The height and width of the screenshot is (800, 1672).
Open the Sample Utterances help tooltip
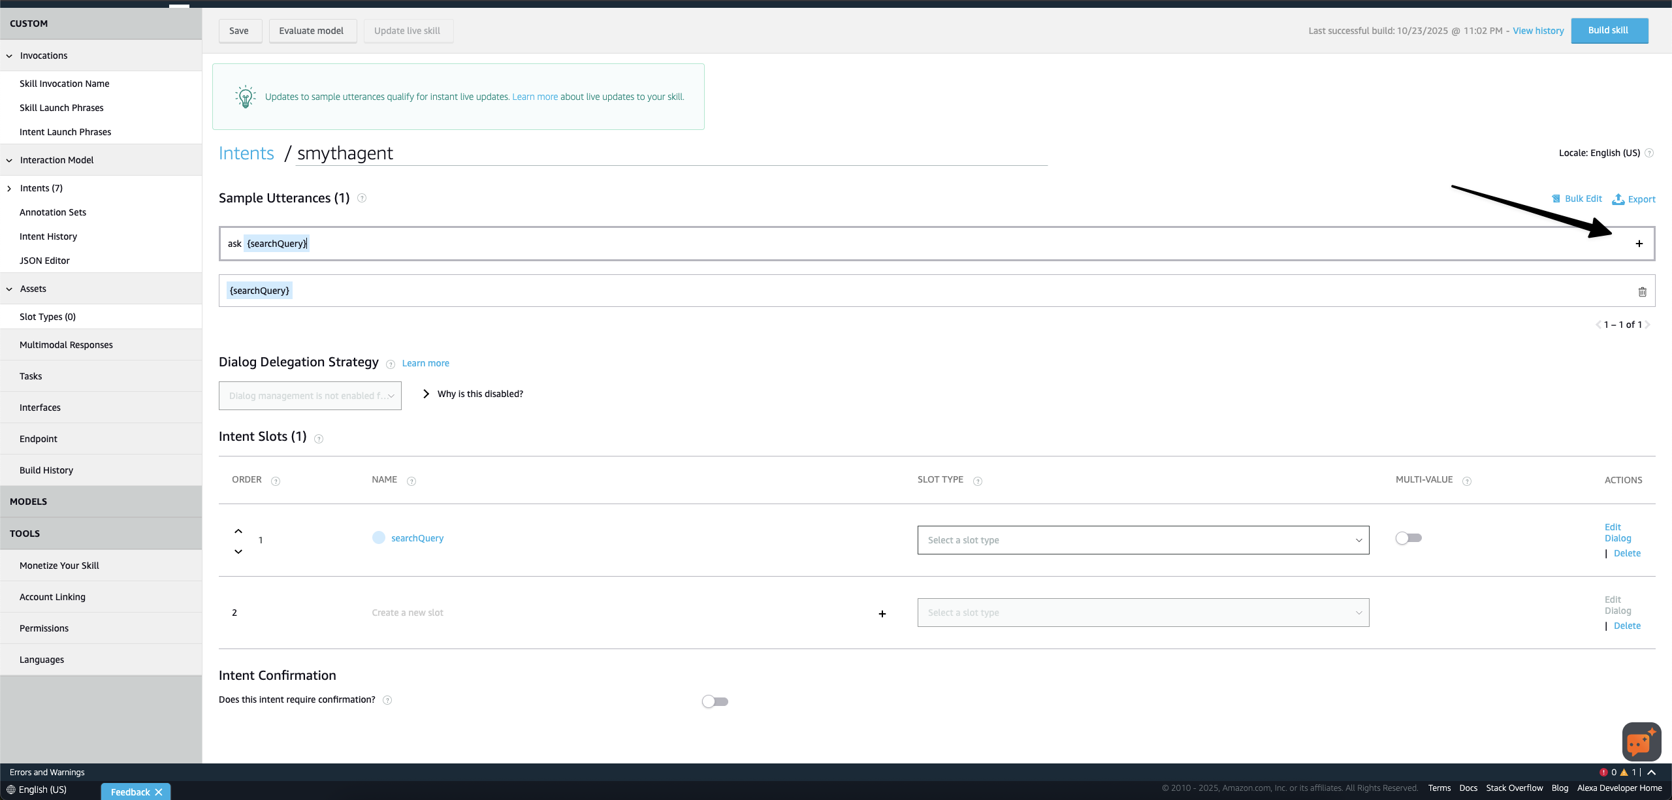[362, 198]
